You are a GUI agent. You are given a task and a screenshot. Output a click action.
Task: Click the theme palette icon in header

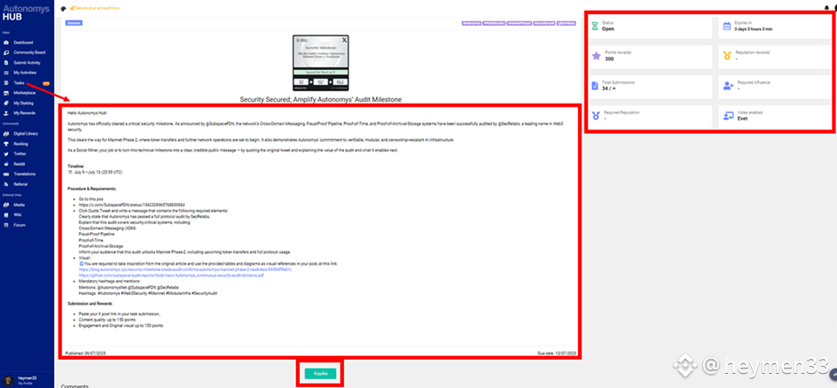pos(64,9)
